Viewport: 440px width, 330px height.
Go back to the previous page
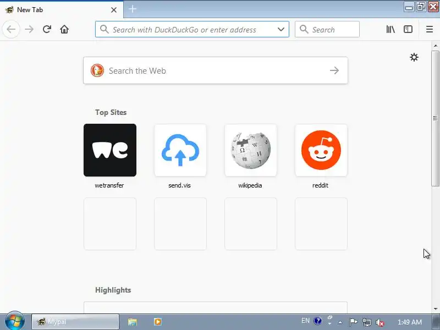point(11,29)
